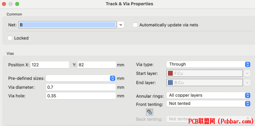
Task: Click the red F.Cu layer swatch
Action: [x=170, y=73]
